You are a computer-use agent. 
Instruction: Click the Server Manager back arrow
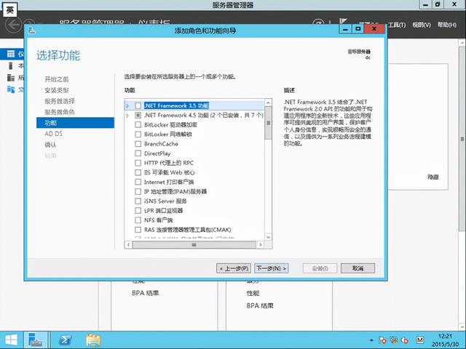pos(14,25)
